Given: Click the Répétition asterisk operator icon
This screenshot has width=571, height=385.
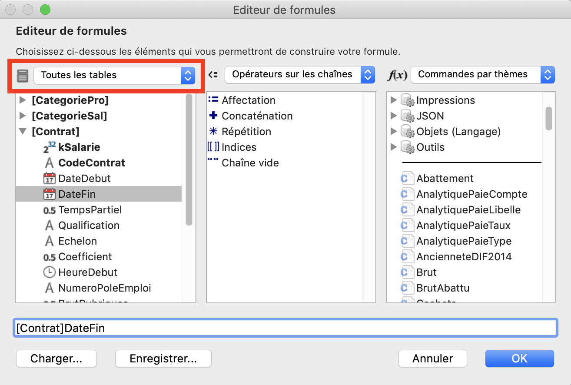Looking at the screenshot, I should point(213,132).
